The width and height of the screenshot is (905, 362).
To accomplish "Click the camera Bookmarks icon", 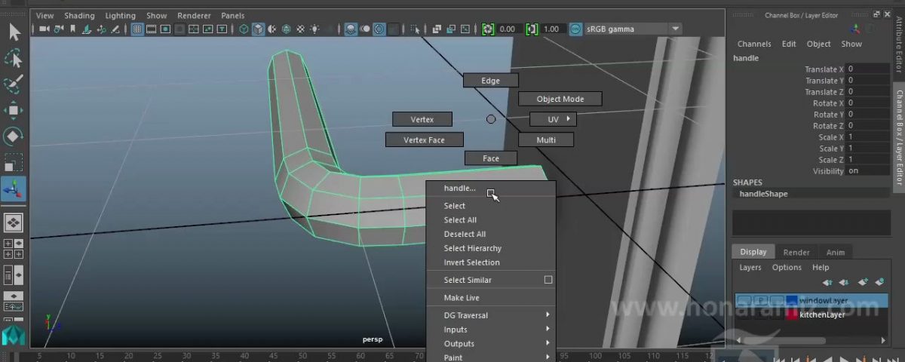I will (x=72, y=29).
